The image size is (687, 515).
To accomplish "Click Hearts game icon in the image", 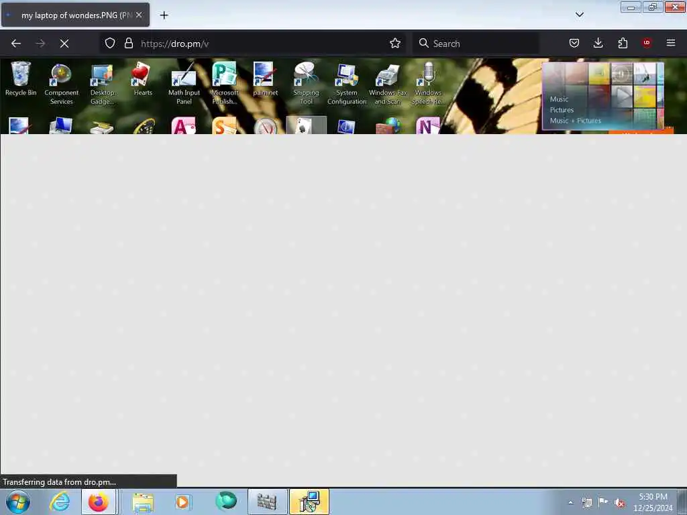I will [143, 79].
